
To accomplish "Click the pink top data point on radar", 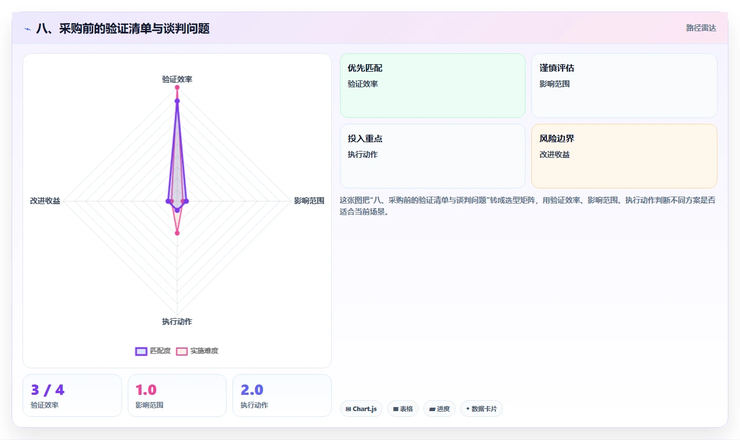I will (177, 87).
